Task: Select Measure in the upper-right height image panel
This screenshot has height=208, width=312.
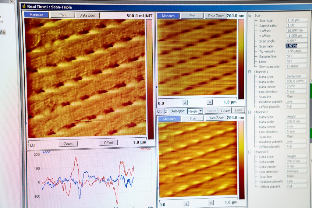Action: 168,16
